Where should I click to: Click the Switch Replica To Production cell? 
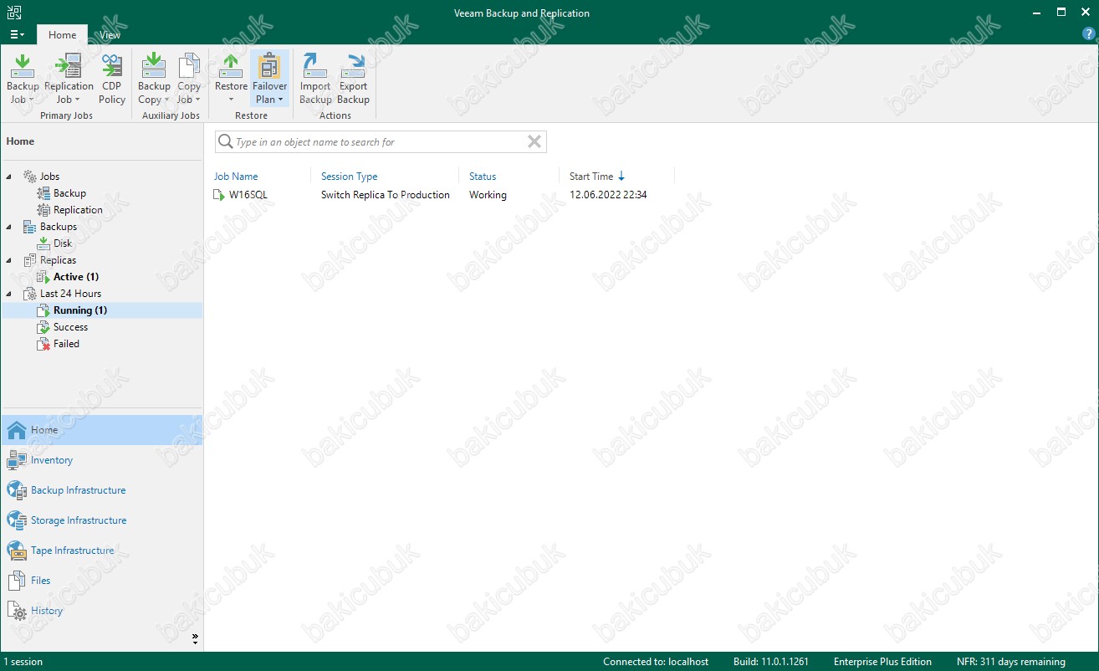tap(386, 195)
